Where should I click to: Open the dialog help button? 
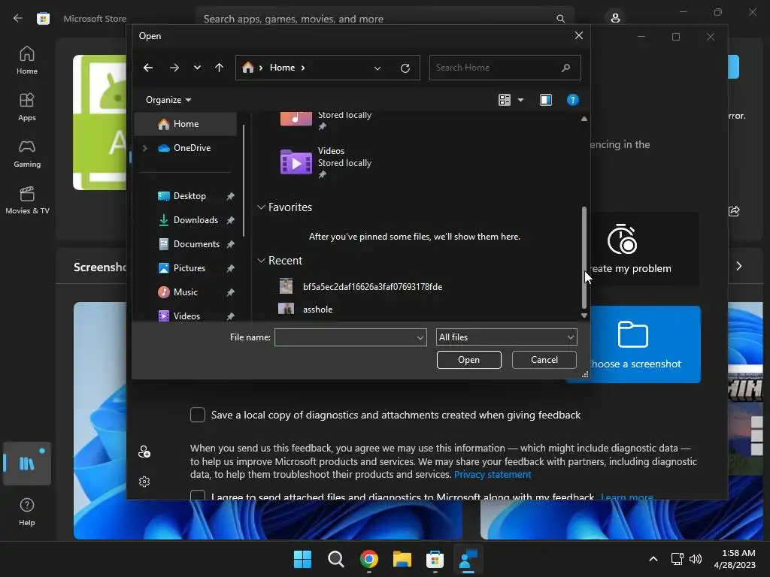572,100
